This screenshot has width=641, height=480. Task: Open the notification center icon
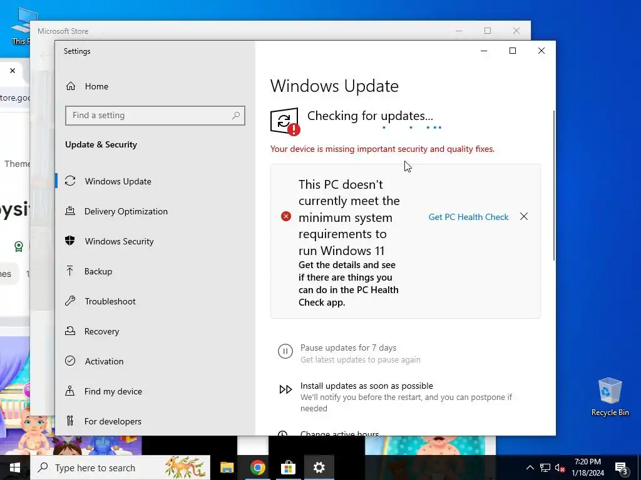tap(622, 468)
